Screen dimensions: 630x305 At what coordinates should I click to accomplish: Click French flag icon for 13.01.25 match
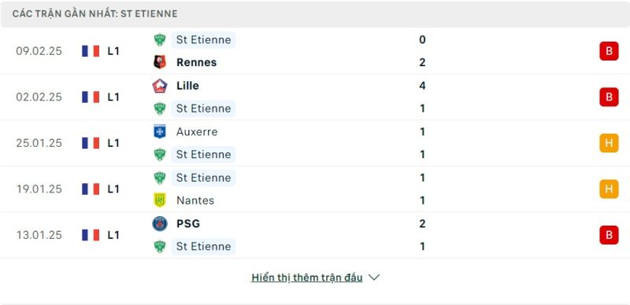click(91, 235)
